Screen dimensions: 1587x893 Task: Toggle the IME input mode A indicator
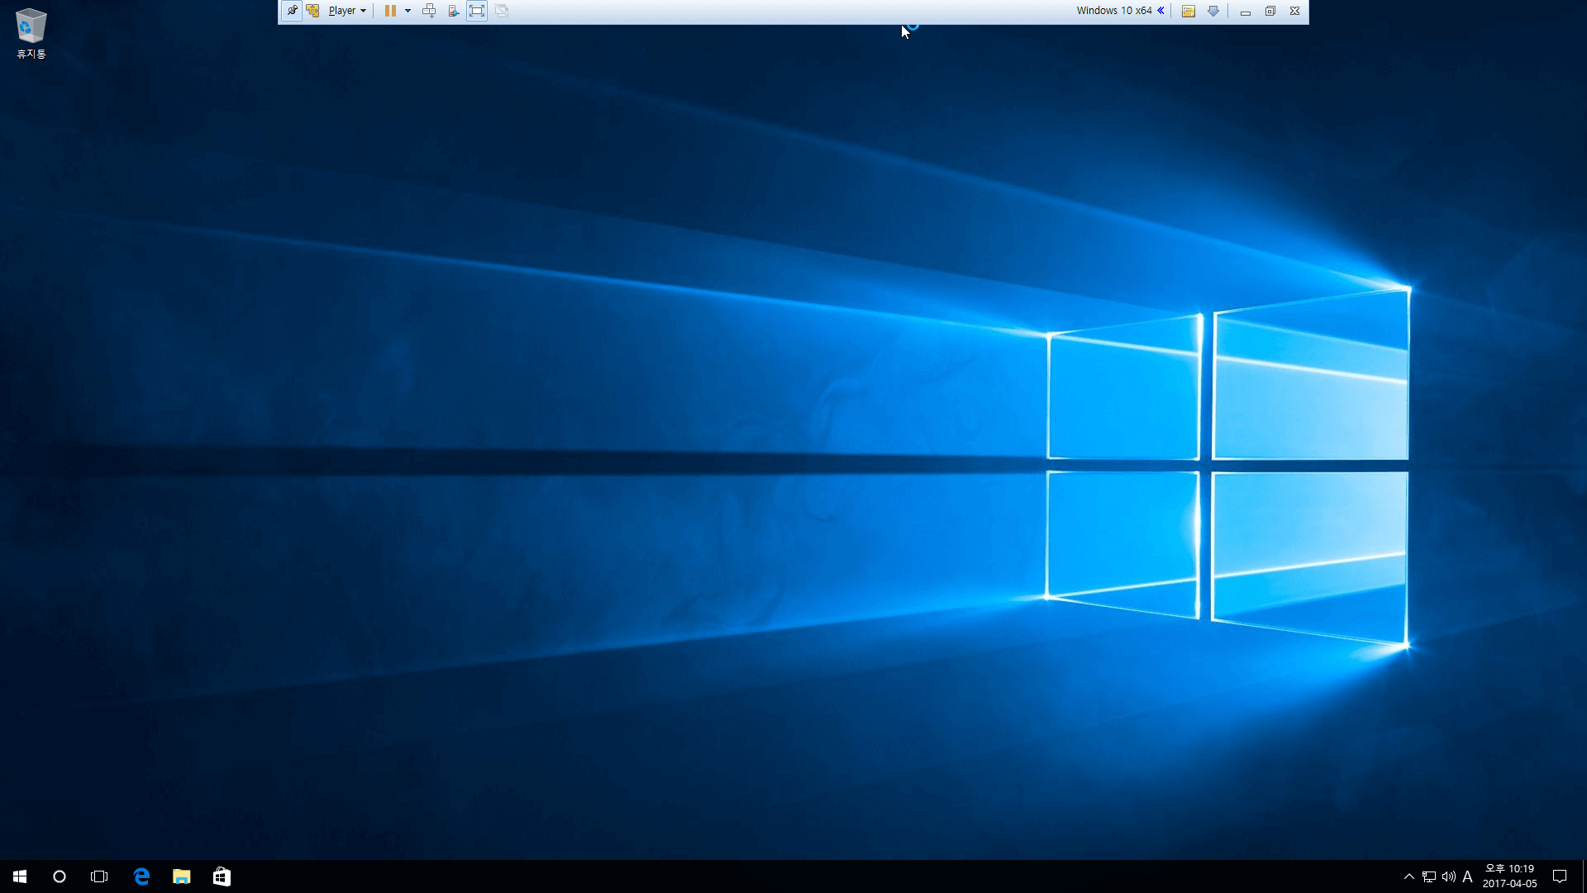click(x=1467, y=876)
